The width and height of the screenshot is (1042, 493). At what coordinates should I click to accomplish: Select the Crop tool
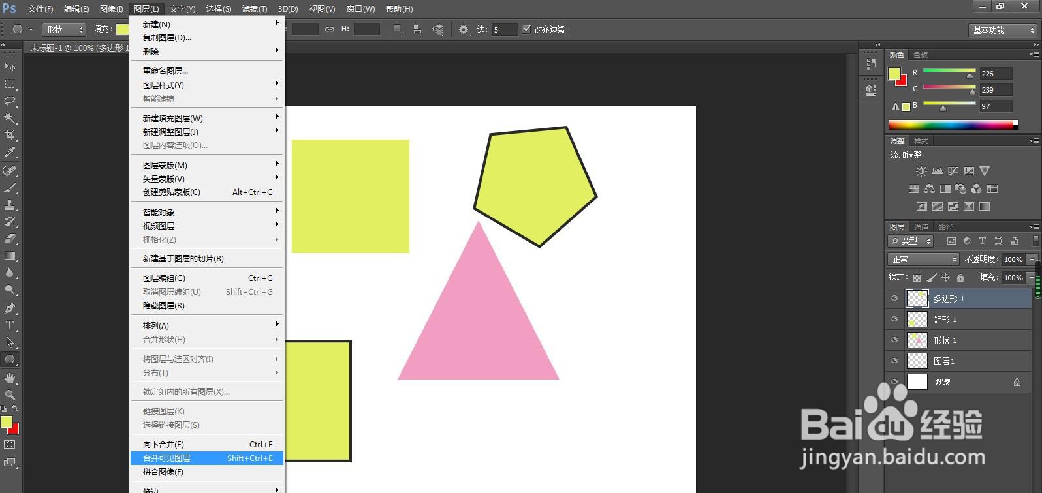(10, 135)
